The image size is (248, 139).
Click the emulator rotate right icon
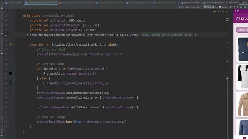point(245,7)
